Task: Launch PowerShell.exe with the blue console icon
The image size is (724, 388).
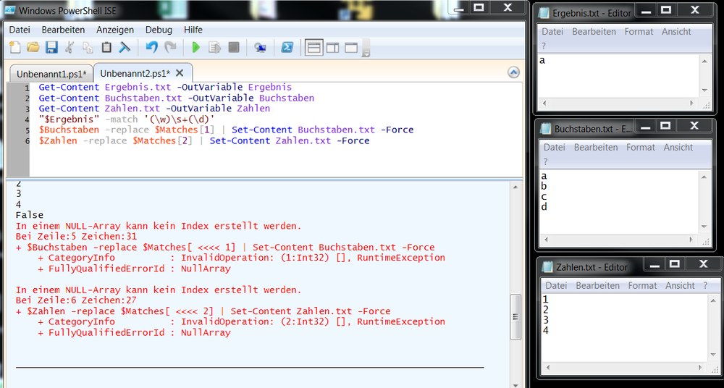Action: tap(287, 48)
